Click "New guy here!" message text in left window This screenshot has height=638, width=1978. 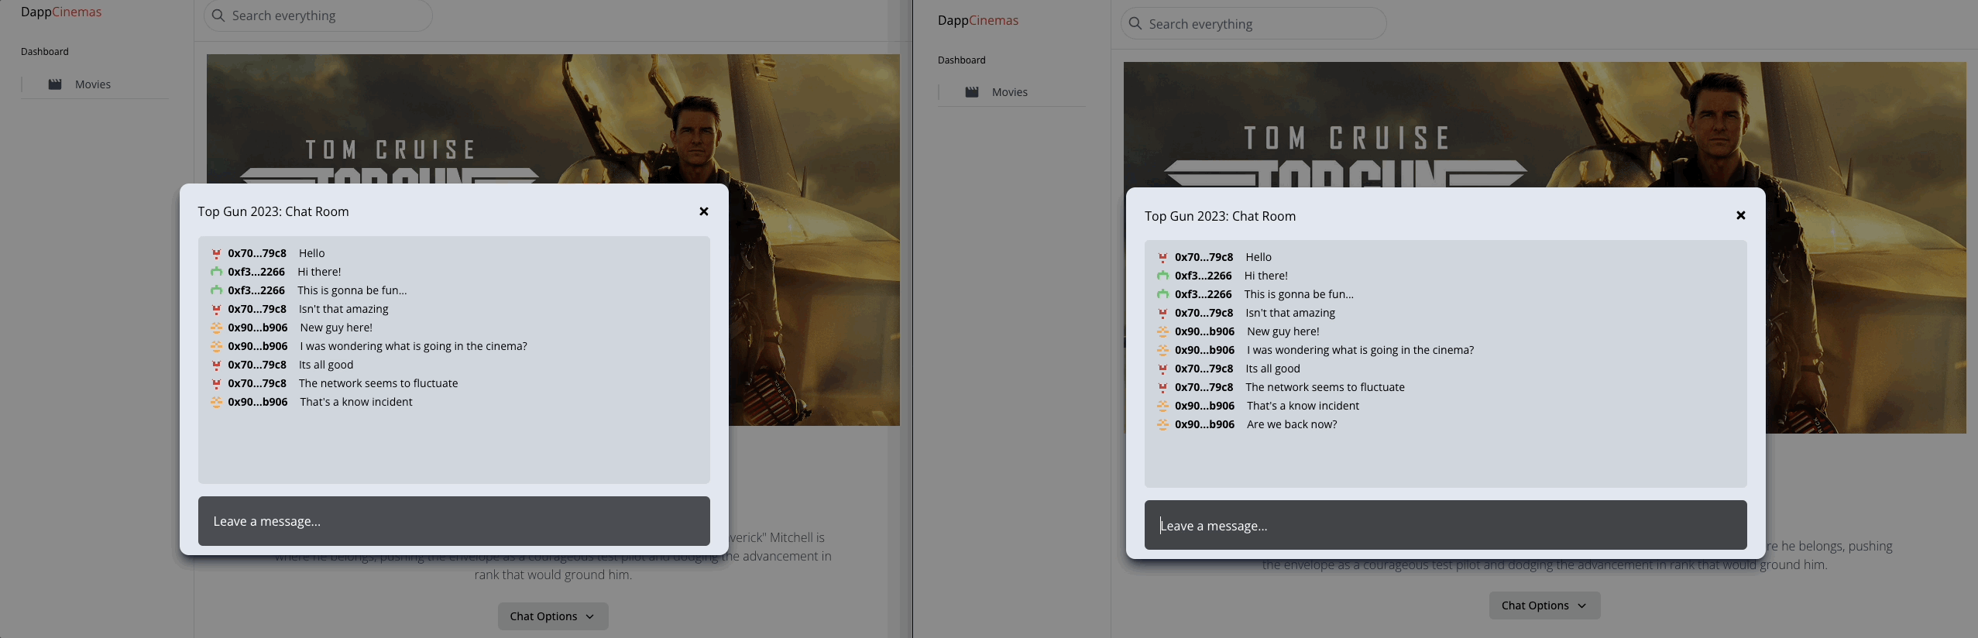336,328
